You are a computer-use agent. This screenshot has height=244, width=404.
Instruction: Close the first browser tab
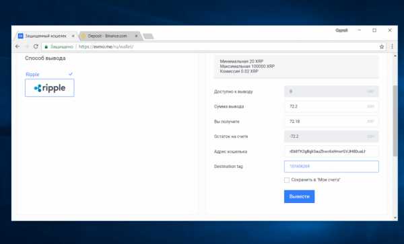(73, 36)
